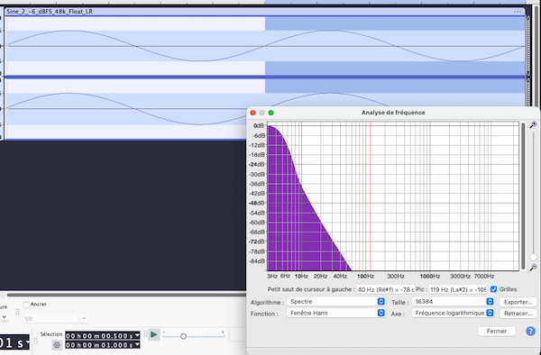This screenshot has width=541, height=355.
Task: Click the 'Analyse de fréquence' window title
Action: [x=393, y=113]
